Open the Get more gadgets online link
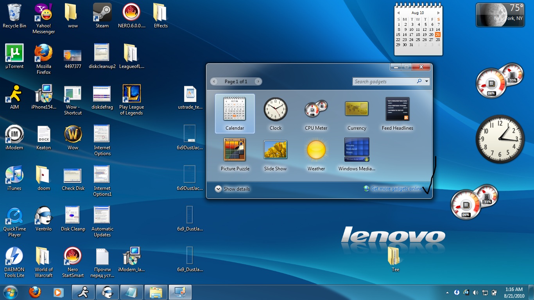This screenshot has height=300, width=534. (396, 189)
